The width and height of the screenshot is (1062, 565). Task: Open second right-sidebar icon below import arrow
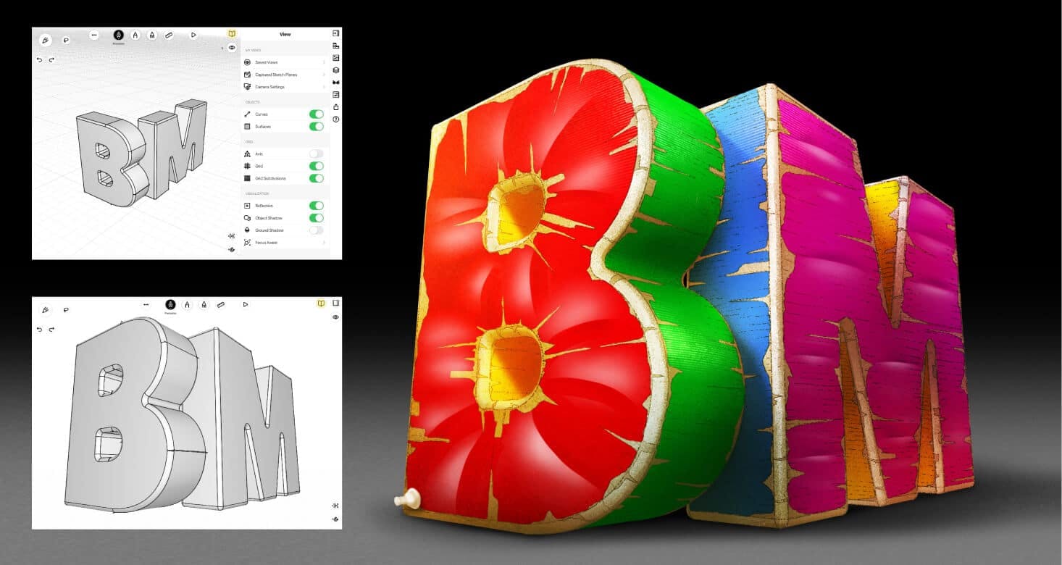tap(336, 46)
